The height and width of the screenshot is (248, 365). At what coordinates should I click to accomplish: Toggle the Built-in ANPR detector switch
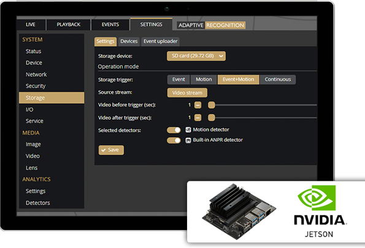pyautogui.click(x=174, y=140)
